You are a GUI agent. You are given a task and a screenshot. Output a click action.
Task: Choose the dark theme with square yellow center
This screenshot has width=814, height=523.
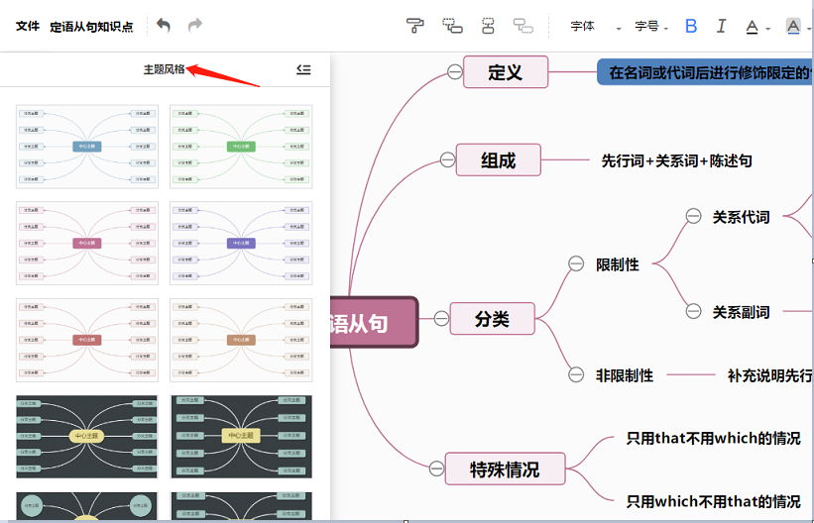tap(241, 437)
